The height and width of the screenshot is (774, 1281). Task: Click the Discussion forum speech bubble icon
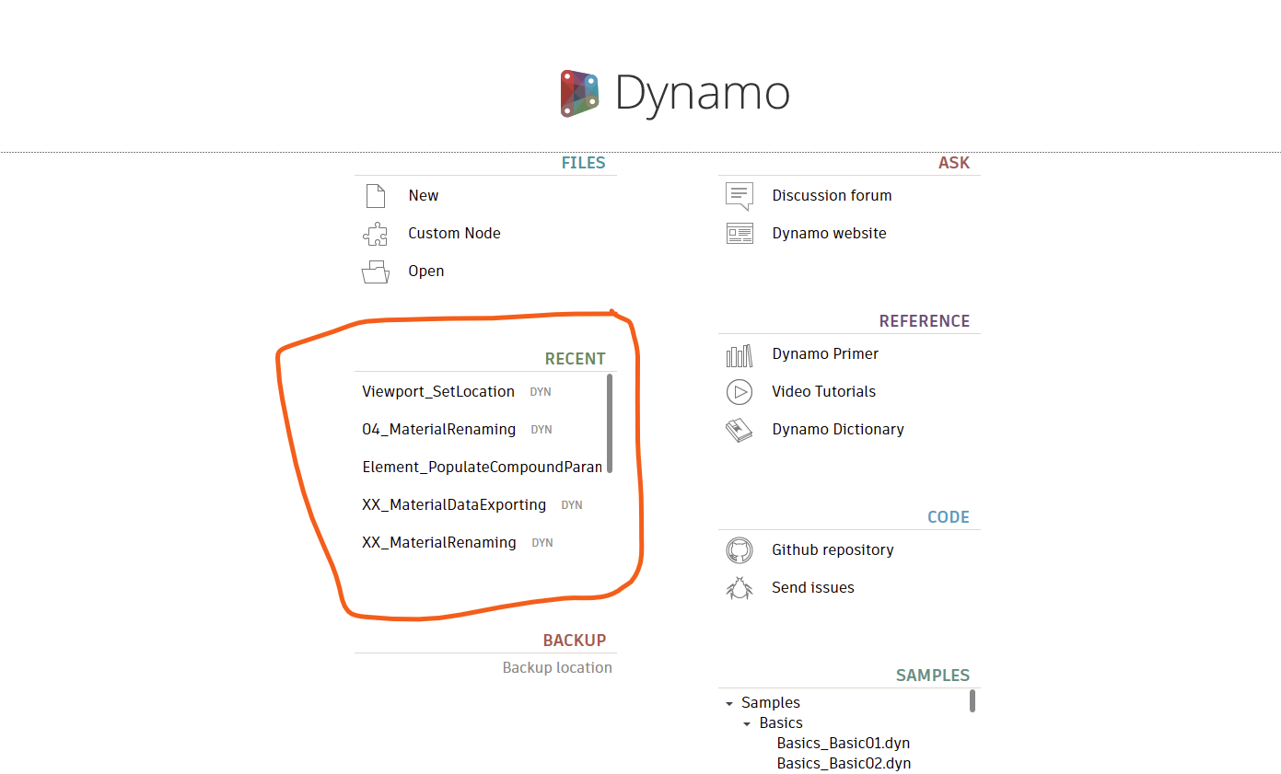(739, 196)
